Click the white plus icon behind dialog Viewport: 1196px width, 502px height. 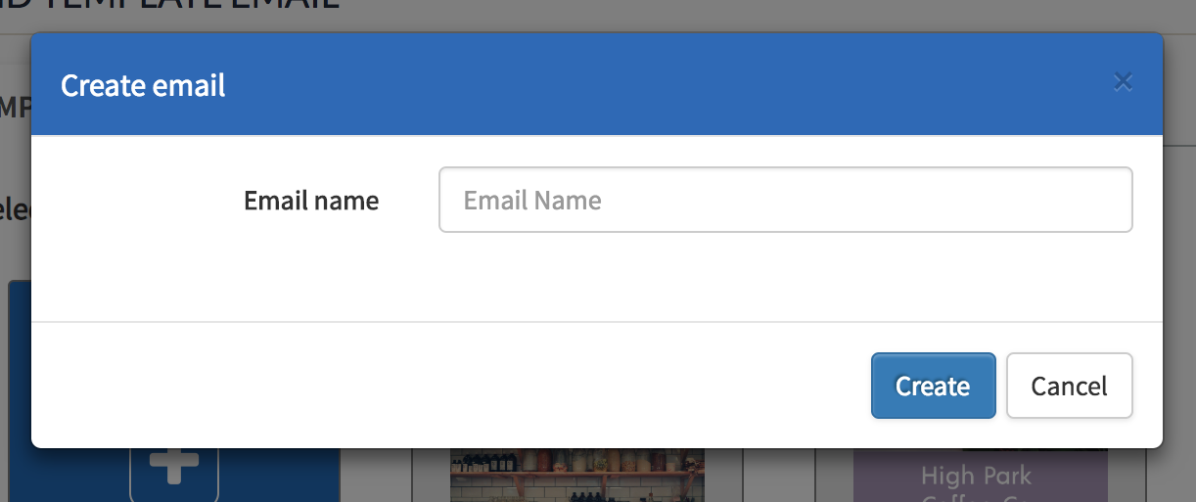pos(174,466)
